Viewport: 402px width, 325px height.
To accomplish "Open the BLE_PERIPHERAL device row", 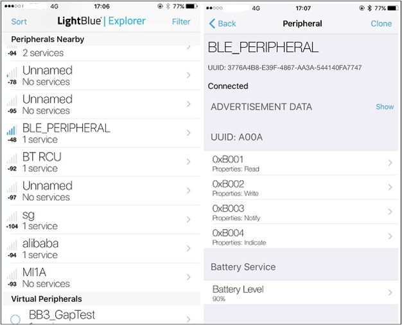I will [x=103, y=133].
